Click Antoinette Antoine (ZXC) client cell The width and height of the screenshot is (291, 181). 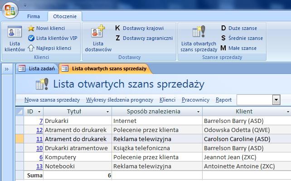[x=247, y=166]
